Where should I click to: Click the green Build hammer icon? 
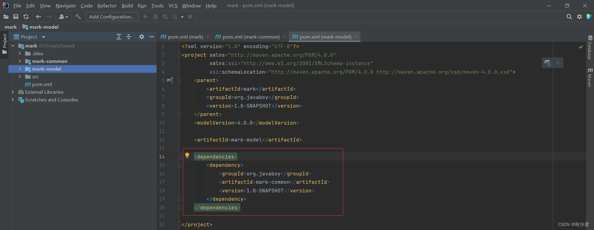tap(78, 17)
